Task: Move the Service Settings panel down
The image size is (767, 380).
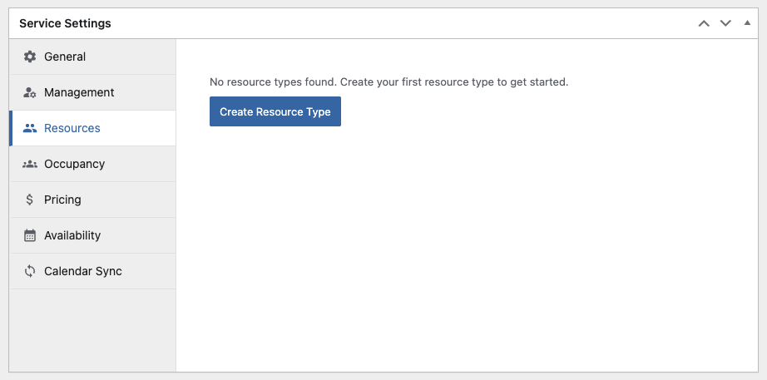Action: click(725, 23)
